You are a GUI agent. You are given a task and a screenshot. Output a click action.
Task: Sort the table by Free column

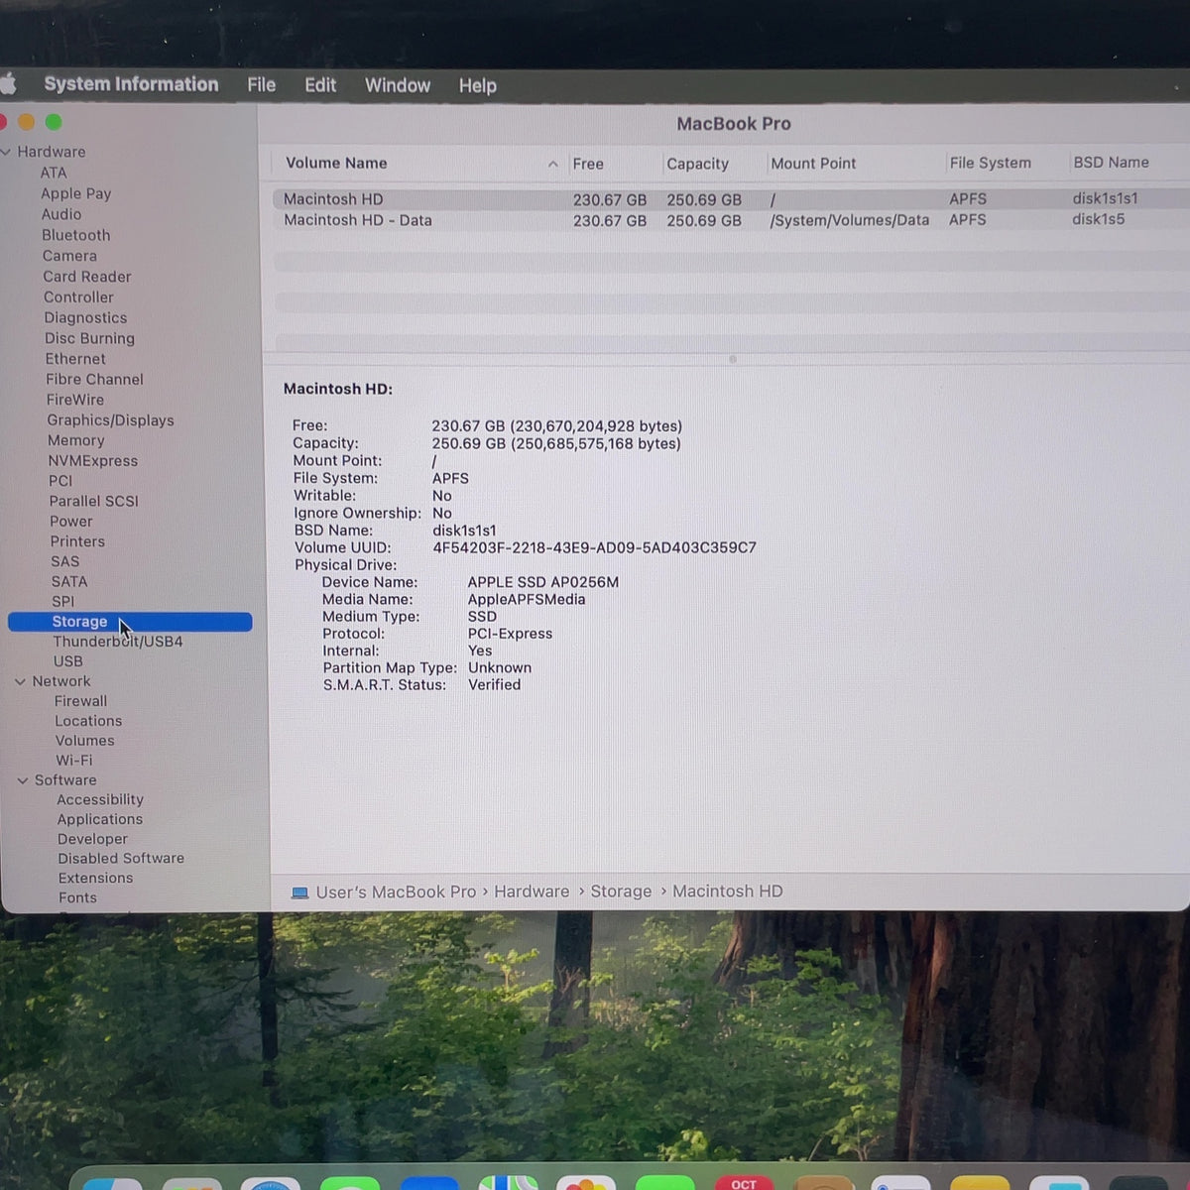pyautogui.click(x=588, y=164)
